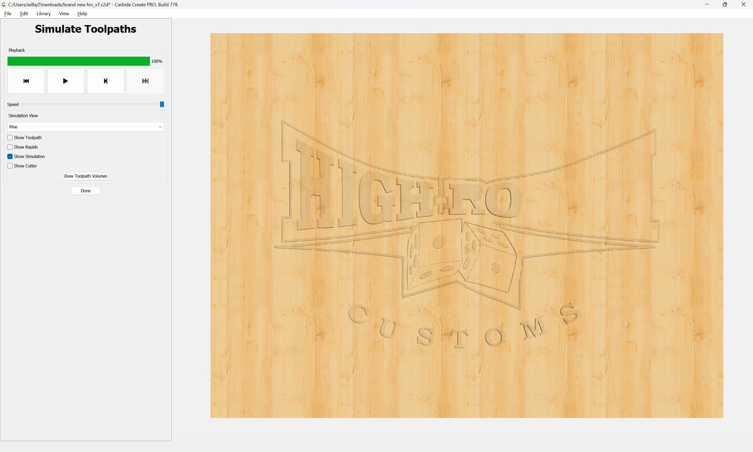Click the Simulation View label
This screenshot has height=452, width=753.
(x=23, y=116)
